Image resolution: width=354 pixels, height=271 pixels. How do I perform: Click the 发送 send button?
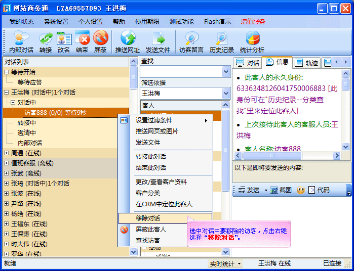click(x=248, y=190)
